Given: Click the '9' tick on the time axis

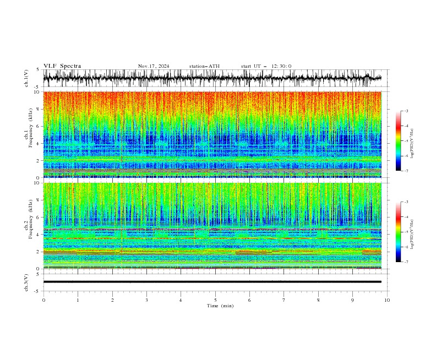Looking at the screenshot, I should click(352, 300).
